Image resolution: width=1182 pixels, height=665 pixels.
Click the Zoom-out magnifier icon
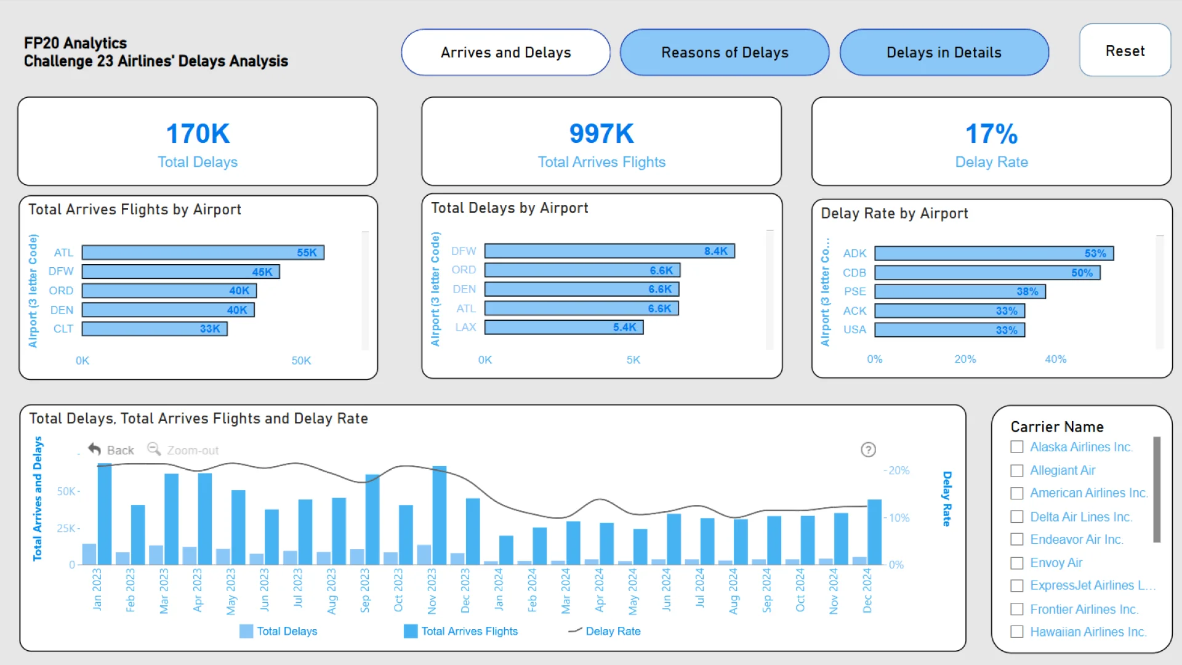[154, 449]
